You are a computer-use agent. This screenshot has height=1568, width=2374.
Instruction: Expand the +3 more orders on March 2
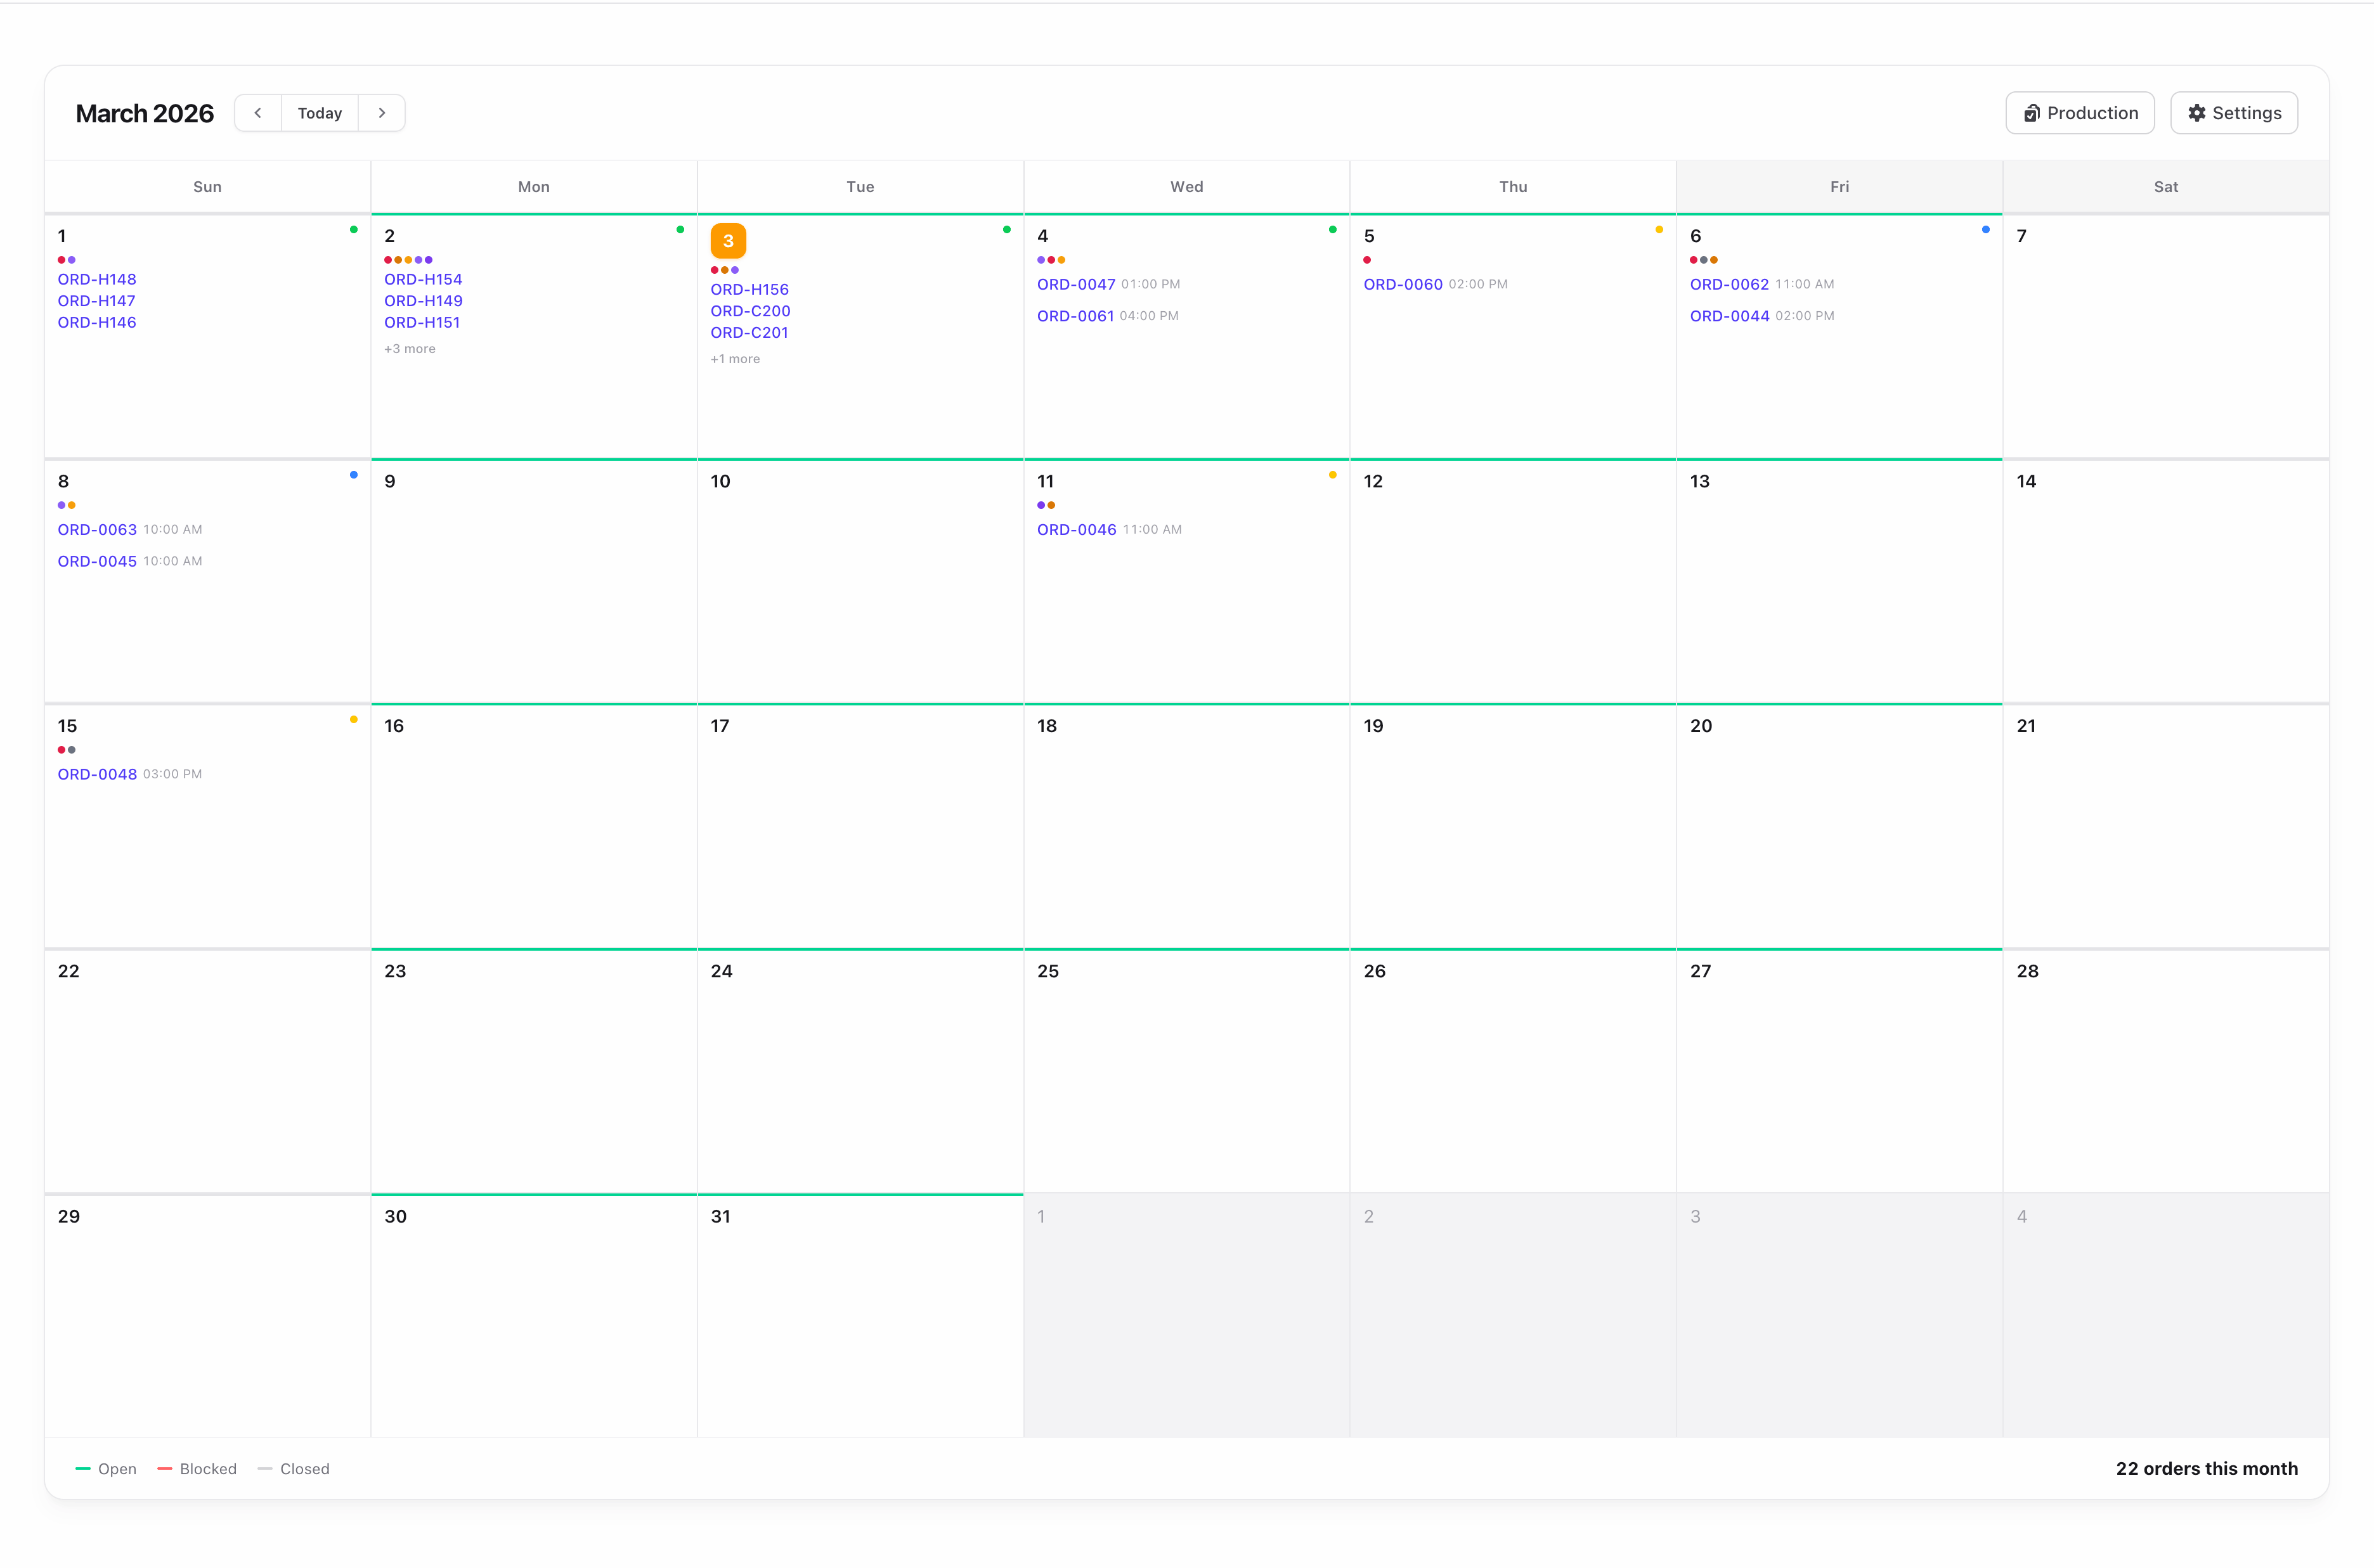coord(410,348)
